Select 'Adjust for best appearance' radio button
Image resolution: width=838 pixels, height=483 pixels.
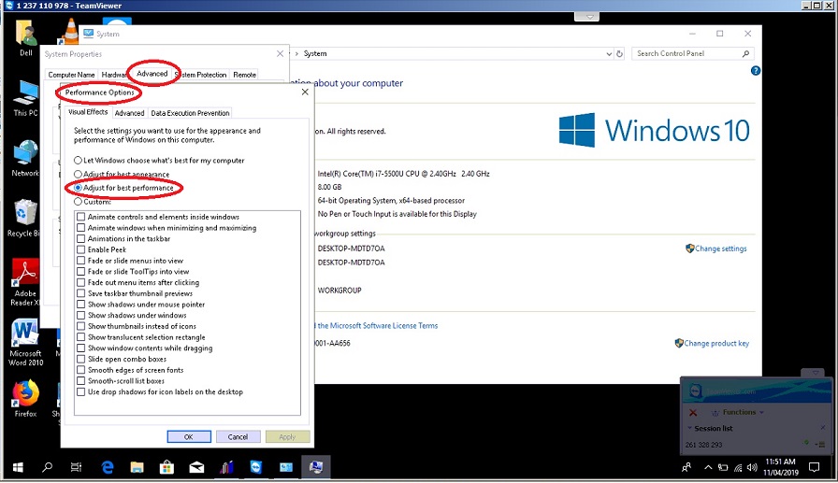pyautogui.click(x=79, y=175)
